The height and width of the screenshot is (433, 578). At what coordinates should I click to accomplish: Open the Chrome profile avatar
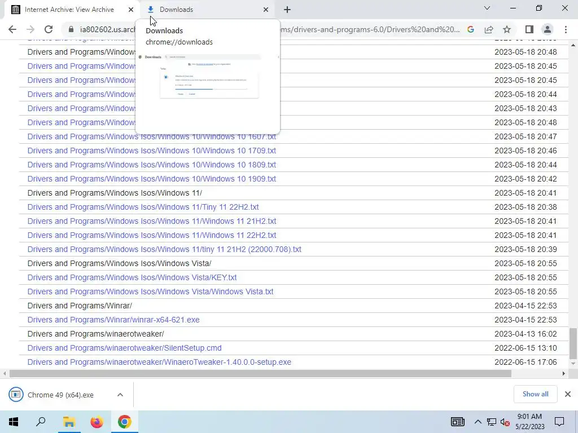point(548,29)
